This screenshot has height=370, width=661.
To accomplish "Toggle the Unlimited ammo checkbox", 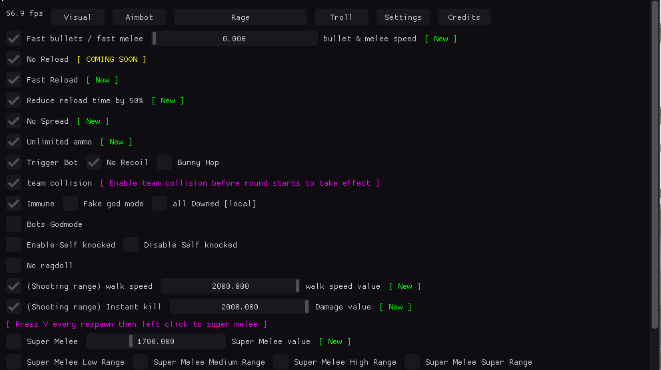I will (x=14, y=142).
